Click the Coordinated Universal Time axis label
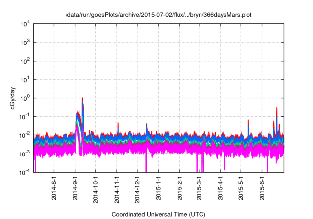 pos(158,214)
